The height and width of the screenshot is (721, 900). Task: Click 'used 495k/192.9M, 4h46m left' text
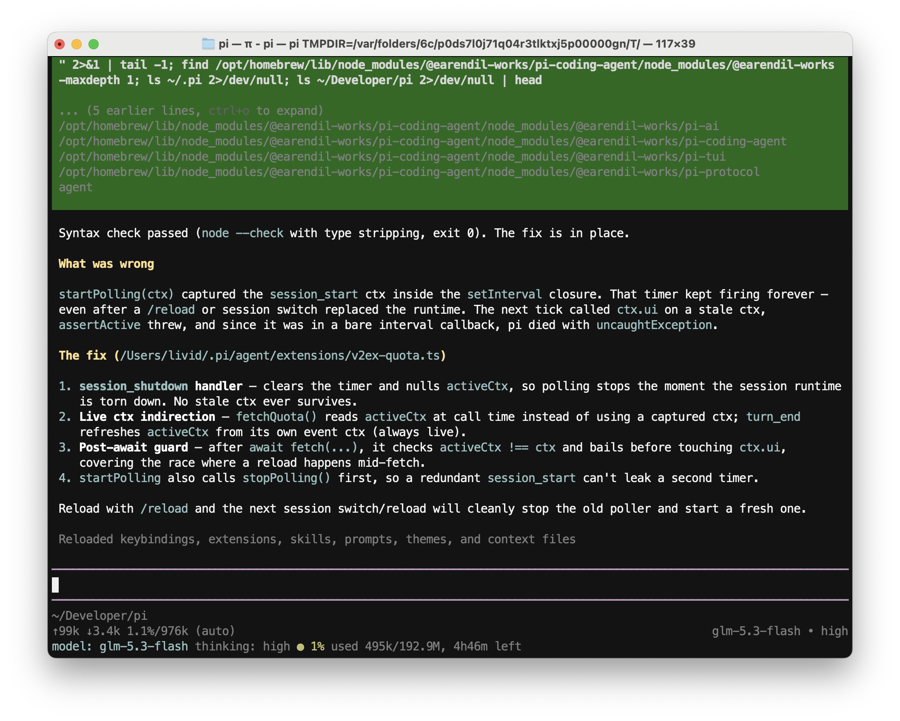click(426, 646)
